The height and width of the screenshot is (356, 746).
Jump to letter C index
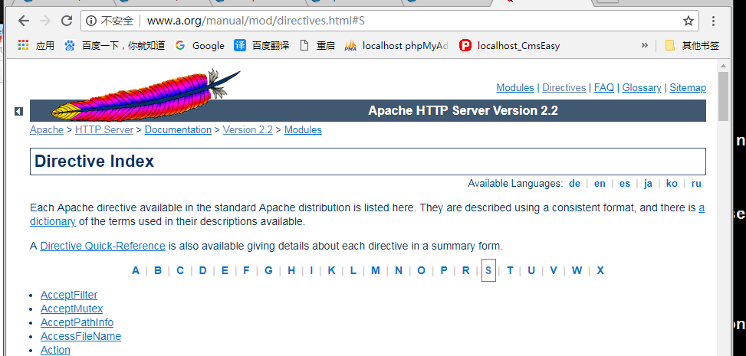coord(180,270)
